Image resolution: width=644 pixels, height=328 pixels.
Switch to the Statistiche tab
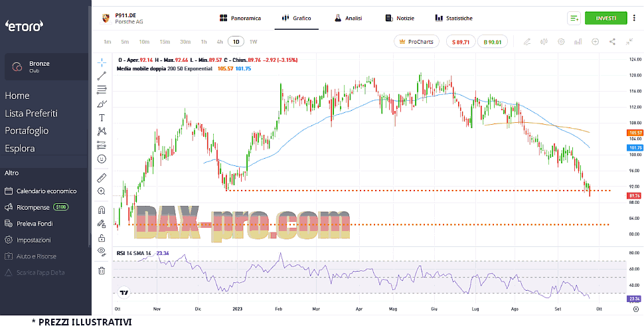(x=454, y=18)
